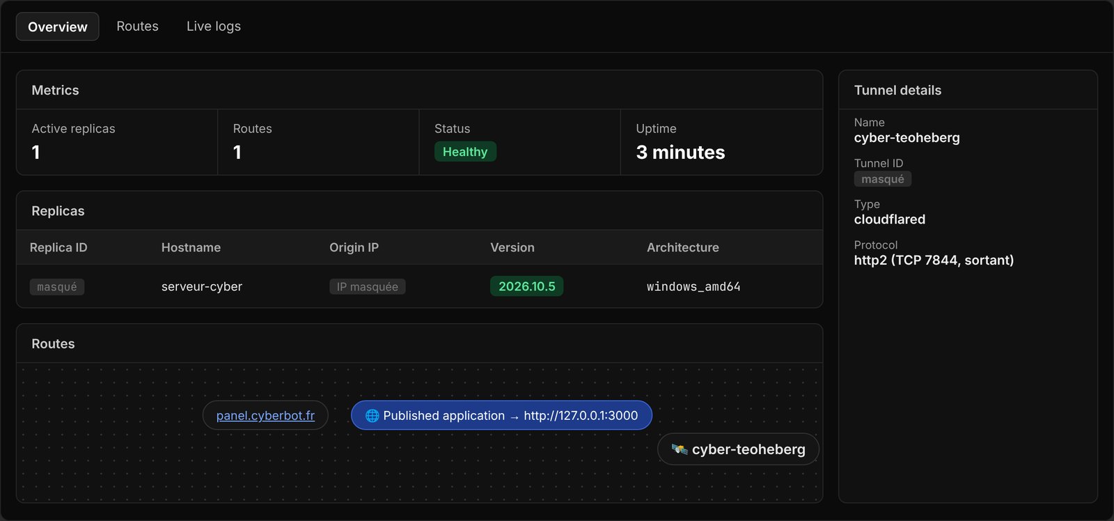Image resolution: width=1114 pixels, height=521 pixels.
Task: Click the Origin IP column header
Action: click(x=354, y=247)
